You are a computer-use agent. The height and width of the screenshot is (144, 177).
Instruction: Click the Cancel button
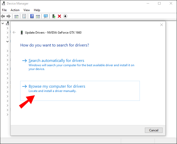click(x=154, y=130)
